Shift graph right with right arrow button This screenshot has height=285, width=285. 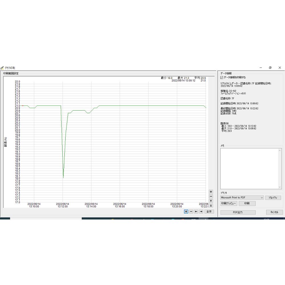[201, 211]
